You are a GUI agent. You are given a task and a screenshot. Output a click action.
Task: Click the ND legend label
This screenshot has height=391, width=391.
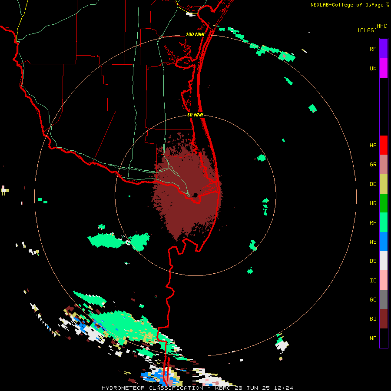coord(373,338)
